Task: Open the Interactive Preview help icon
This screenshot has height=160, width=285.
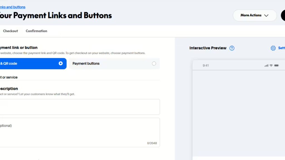Action: pos(232,48)
